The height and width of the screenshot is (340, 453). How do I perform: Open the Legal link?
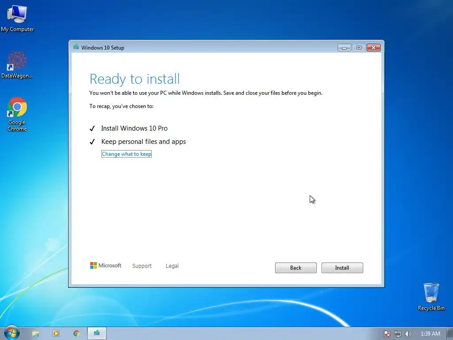click(172, 266)
